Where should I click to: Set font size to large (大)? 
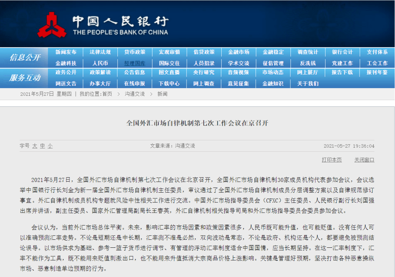pos(35,146)
